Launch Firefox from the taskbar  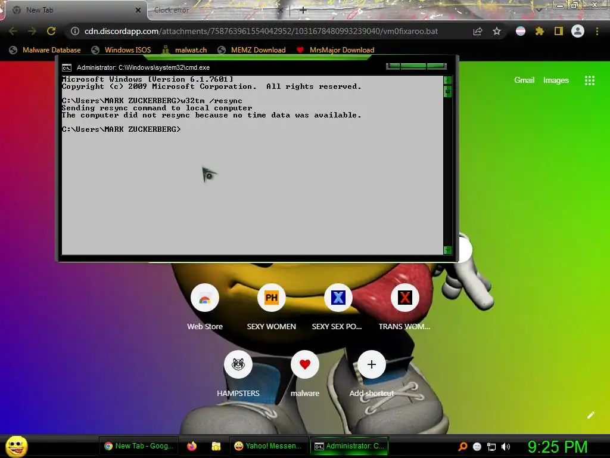pos(192,446)
